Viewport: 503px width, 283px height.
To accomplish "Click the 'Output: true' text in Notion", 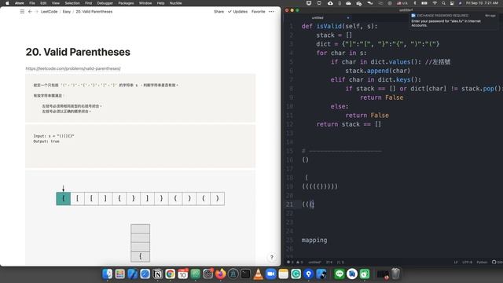I will point(46,141).
